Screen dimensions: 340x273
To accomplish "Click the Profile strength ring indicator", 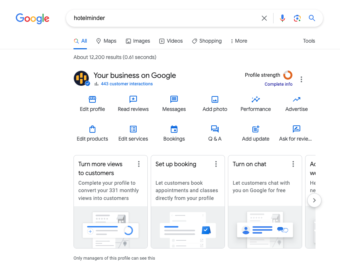I will click(x=288, y=75).
